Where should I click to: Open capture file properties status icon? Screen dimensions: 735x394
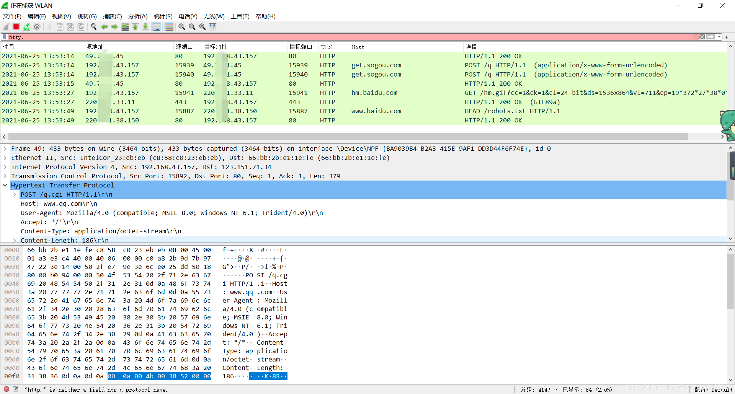[16, 389]
